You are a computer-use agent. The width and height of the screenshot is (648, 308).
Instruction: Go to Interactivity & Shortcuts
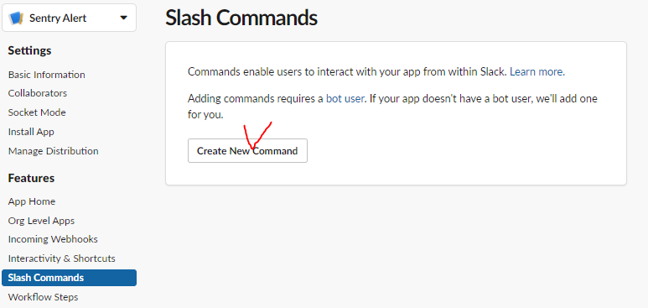pyautogui.click(x=61, y=258)
